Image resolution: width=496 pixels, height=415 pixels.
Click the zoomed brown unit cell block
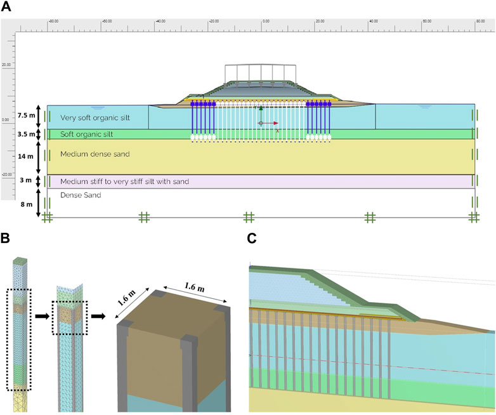[174, 351]
